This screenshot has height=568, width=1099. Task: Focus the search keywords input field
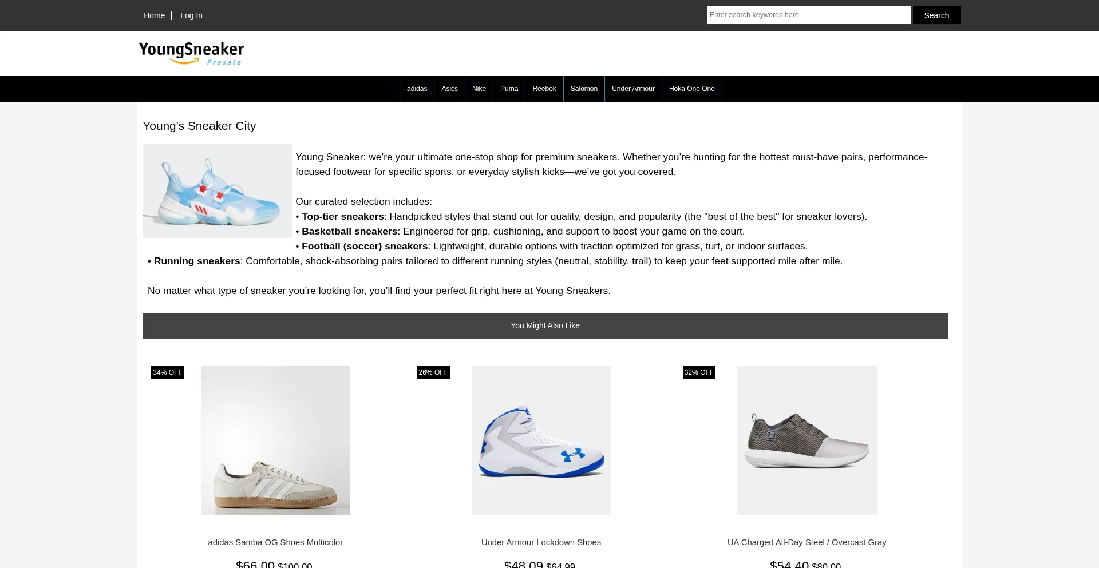tap(808, 15)
